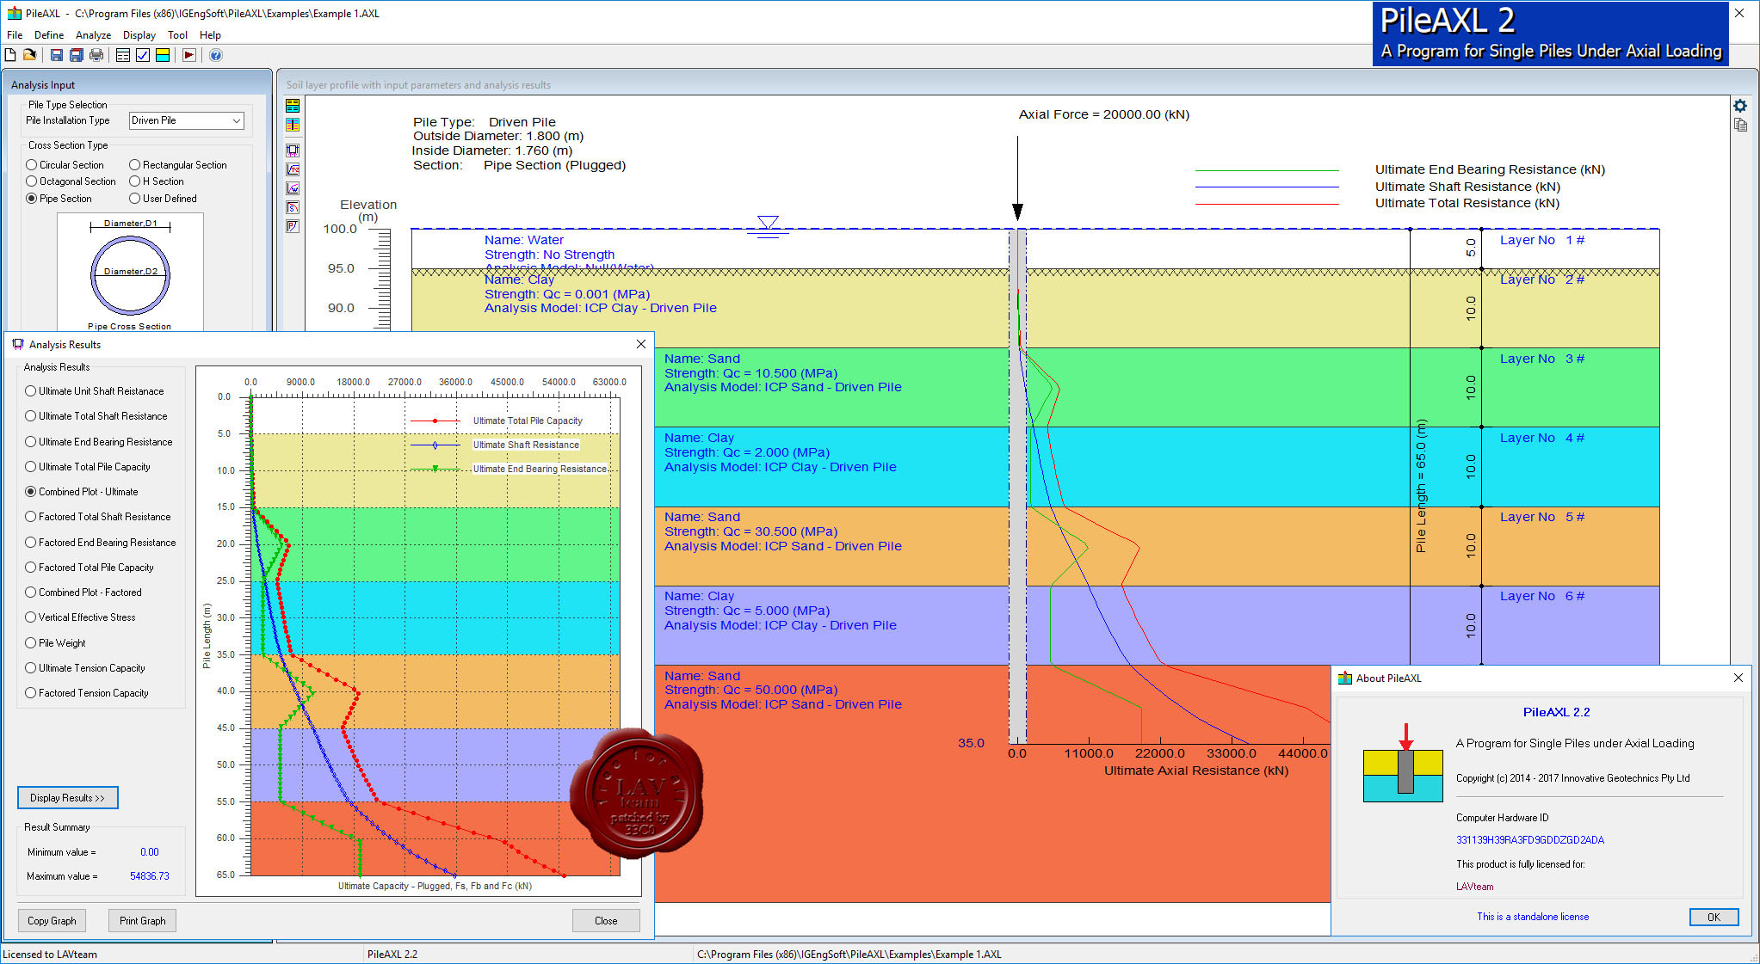Open the T-Z curve side icon

(x=293, y=169)
